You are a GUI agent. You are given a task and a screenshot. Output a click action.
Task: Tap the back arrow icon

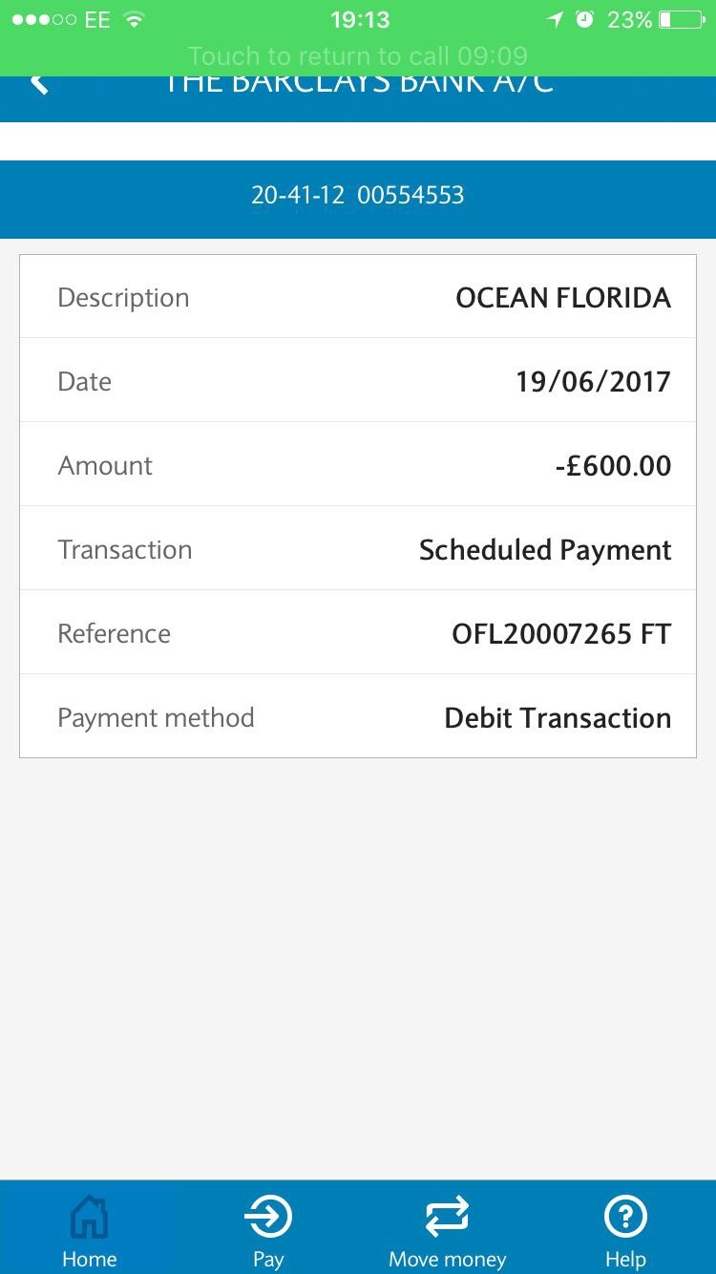(38, 83)
